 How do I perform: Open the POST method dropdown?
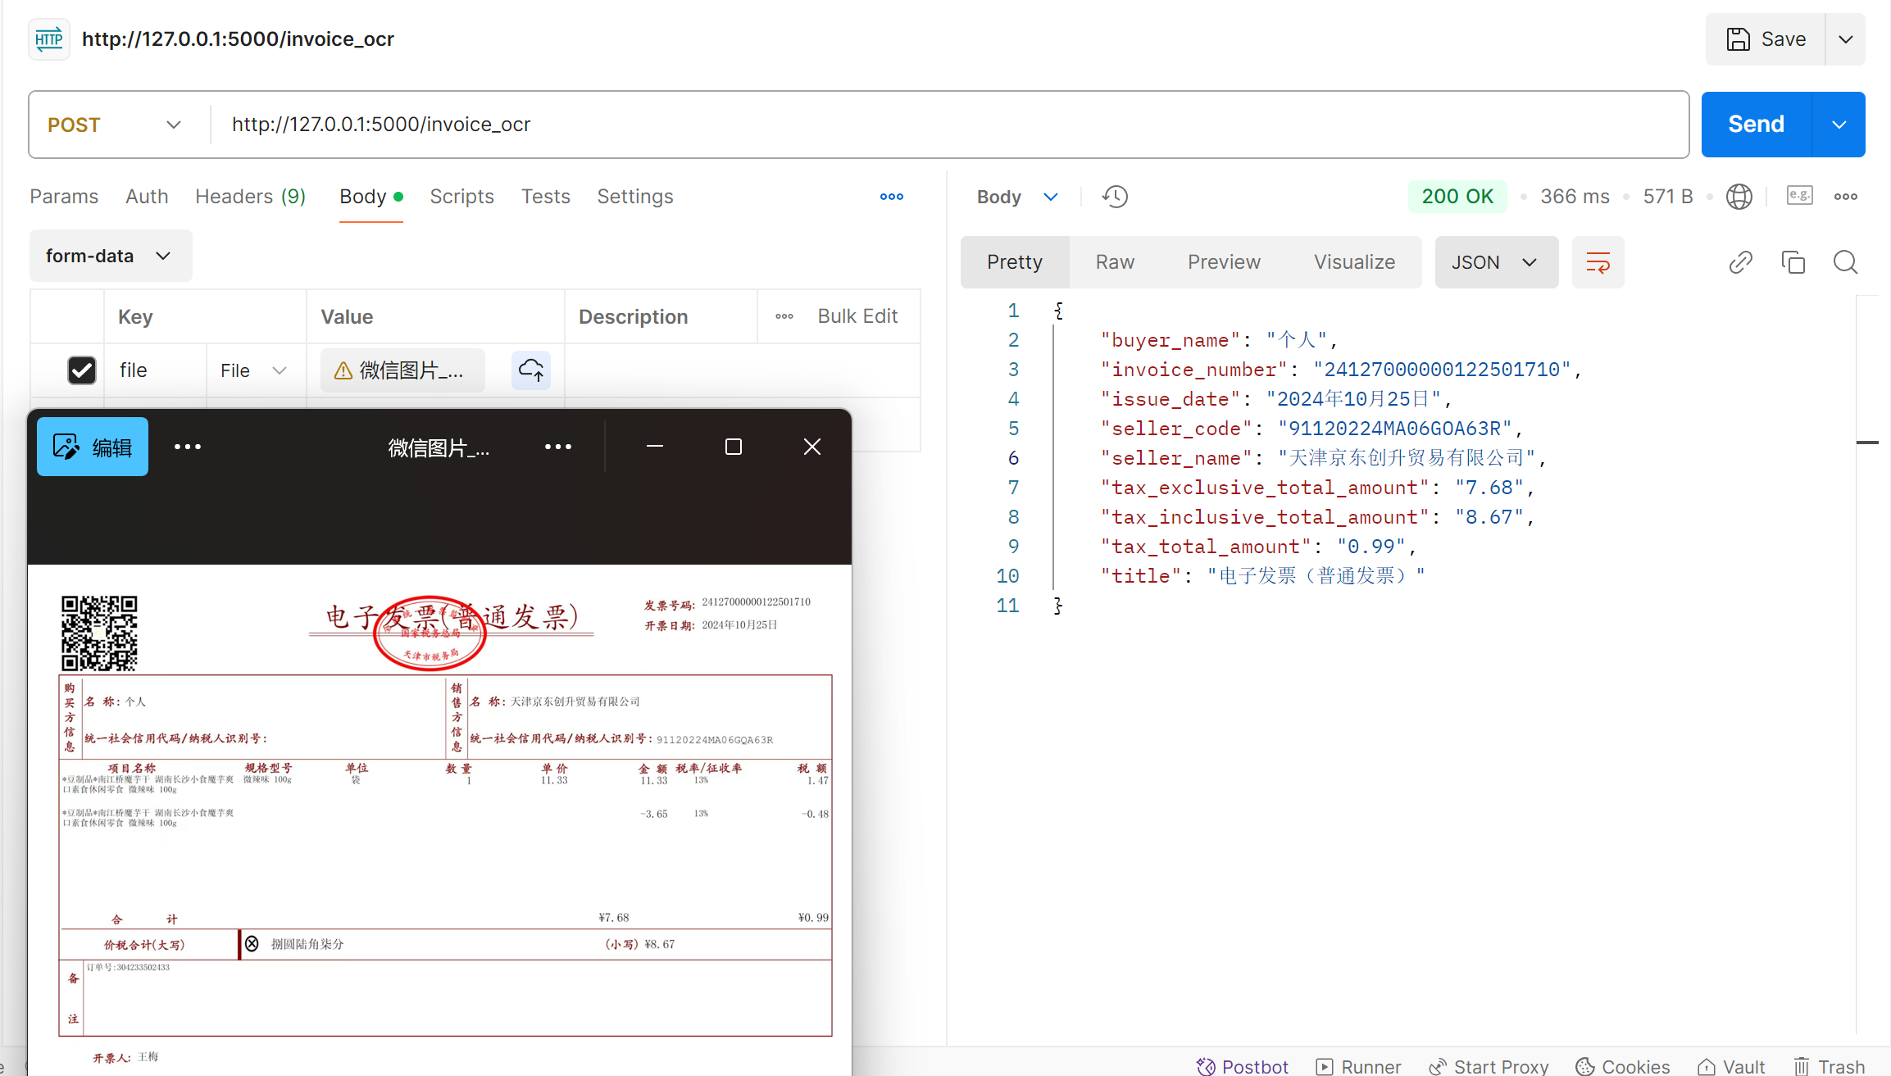coord(115,125)
